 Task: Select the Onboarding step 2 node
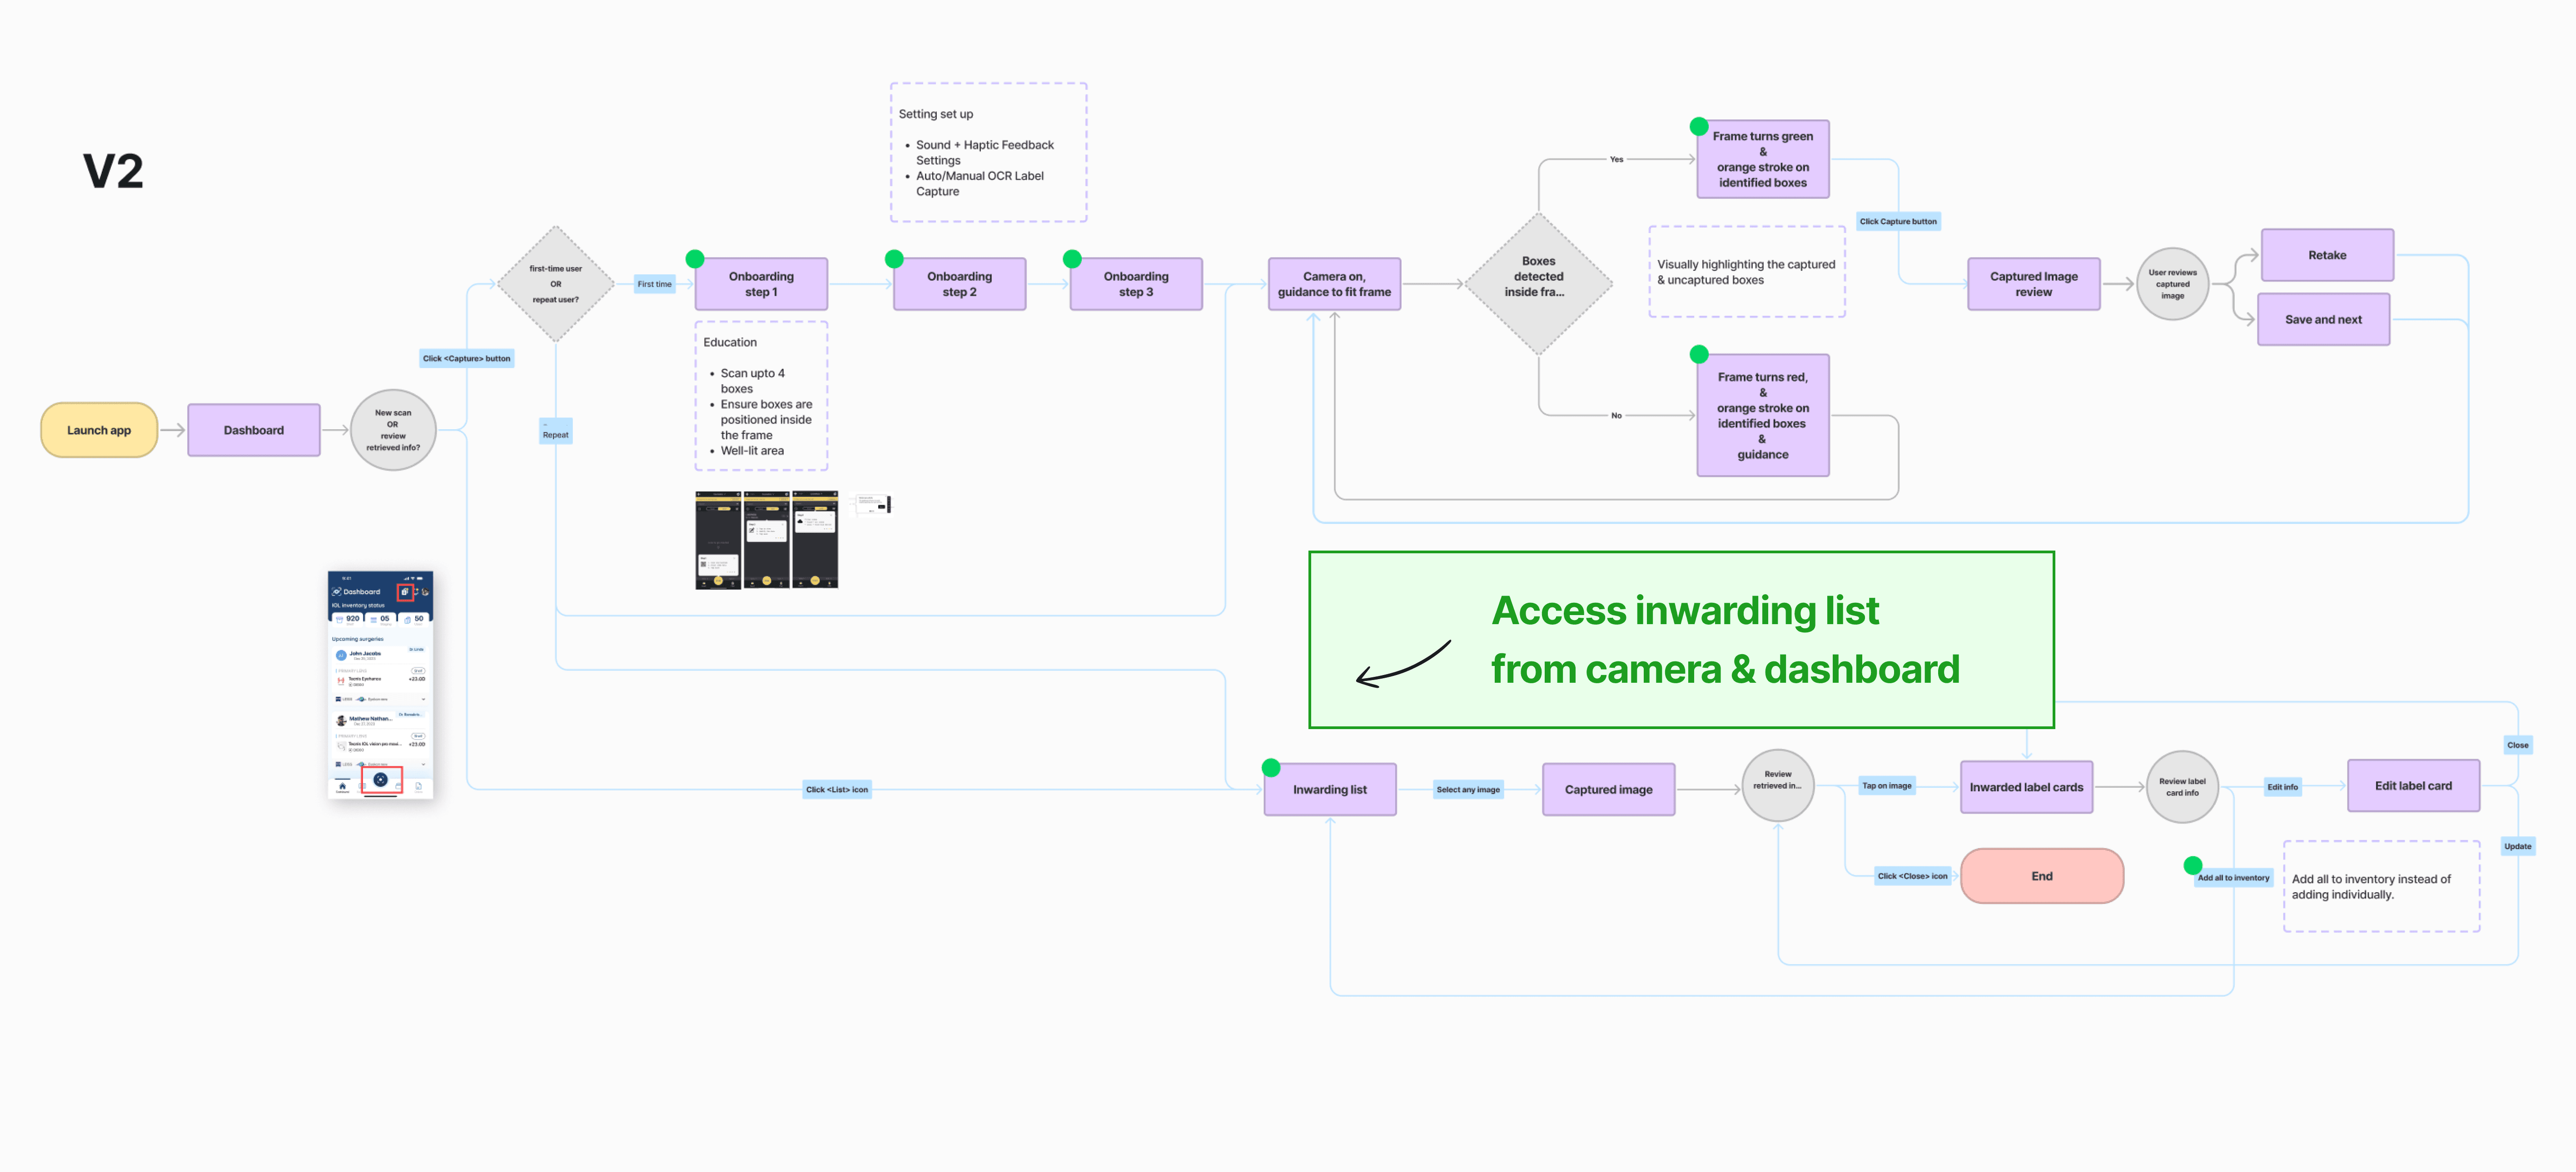click(x=959, y=284)
